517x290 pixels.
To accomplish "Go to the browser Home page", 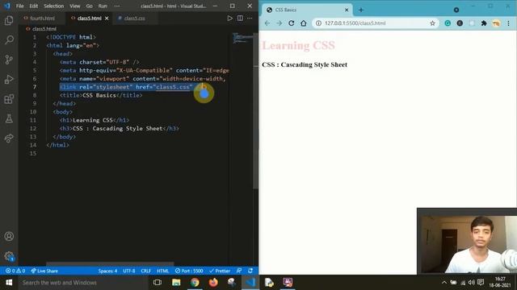I will pos(304,23).
